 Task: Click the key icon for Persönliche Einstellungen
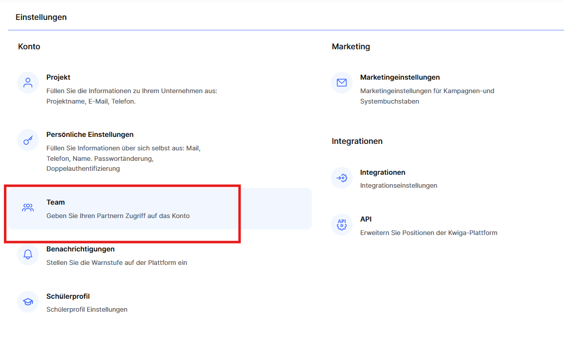(x=28, y=140)
